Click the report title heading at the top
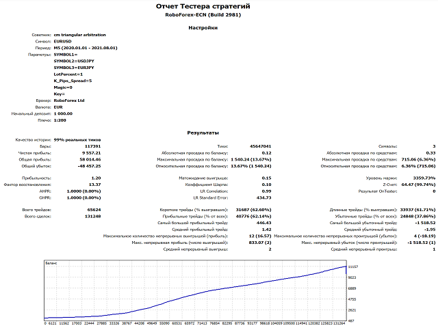Viewport: 438px width, 328px height. (203, 6)
